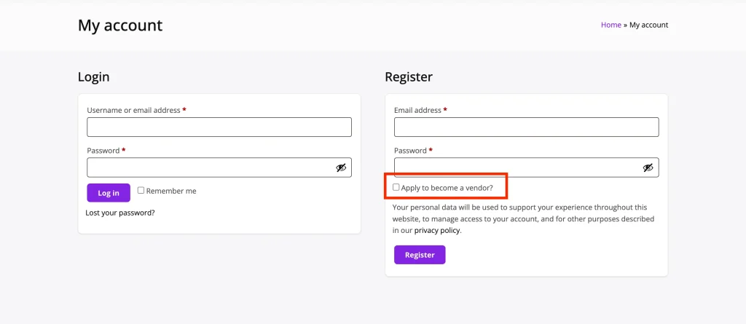Click the "Username or email address" label

134,110
